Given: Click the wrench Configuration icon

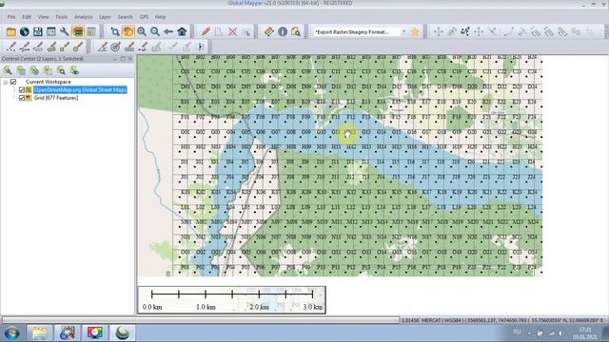Looking at the screenshot, I should [64, 31].
